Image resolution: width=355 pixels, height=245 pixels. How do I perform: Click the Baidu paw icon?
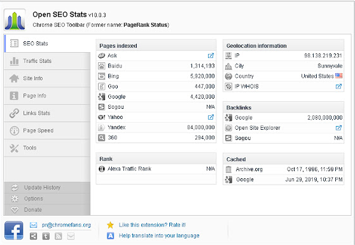click(101, 66)
